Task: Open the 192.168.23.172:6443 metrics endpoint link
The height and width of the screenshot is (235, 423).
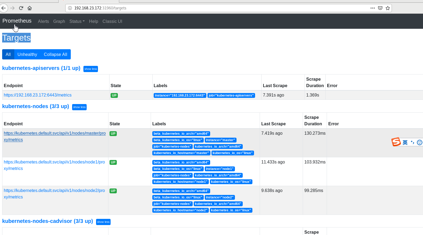Action: 38,95
